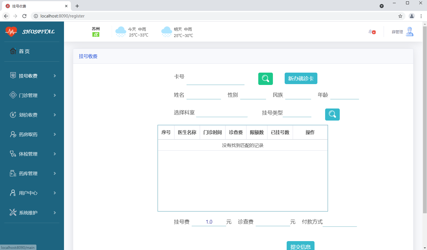
Task: Click tomorrow's rain weather icon
Action: [166, 32]
